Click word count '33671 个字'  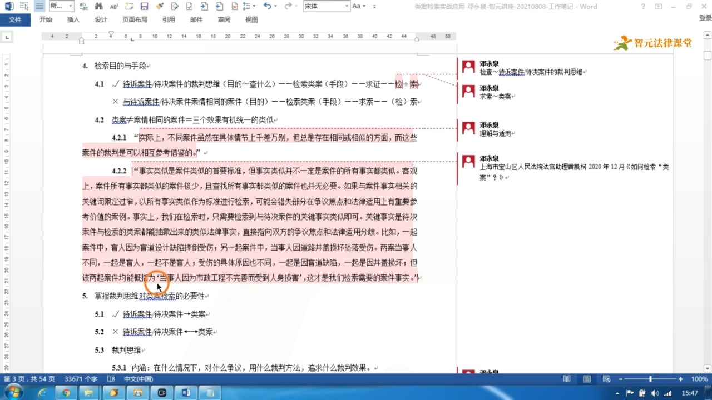(81, 379)
